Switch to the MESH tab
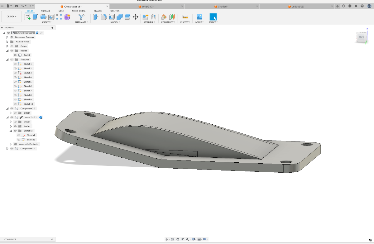The height and width of the screenshot is (244, 374). [x=61, y=11]
